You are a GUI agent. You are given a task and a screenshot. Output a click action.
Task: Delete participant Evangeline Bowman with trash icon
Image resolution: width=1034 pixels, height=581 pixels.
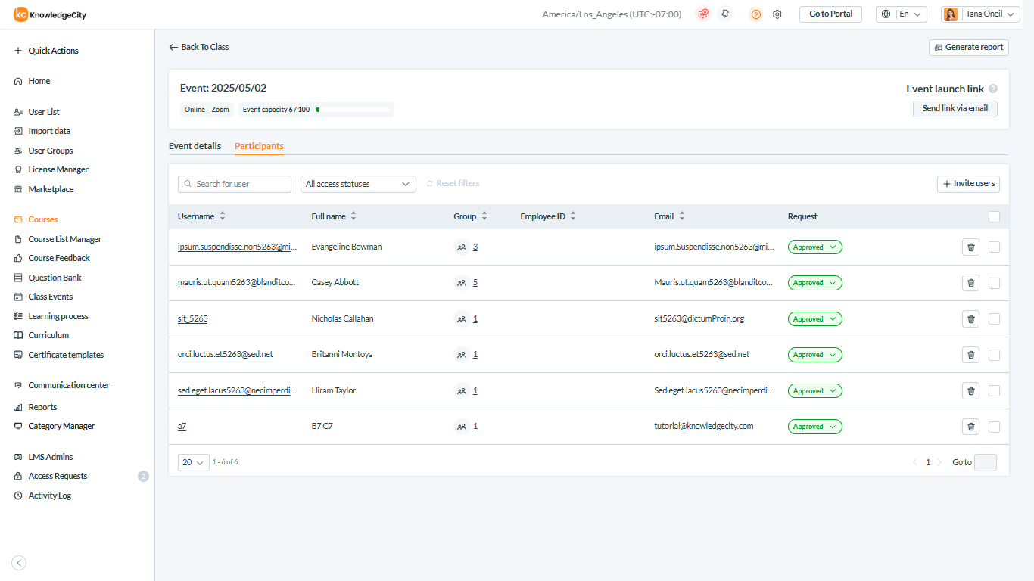[x=970, y=247]
